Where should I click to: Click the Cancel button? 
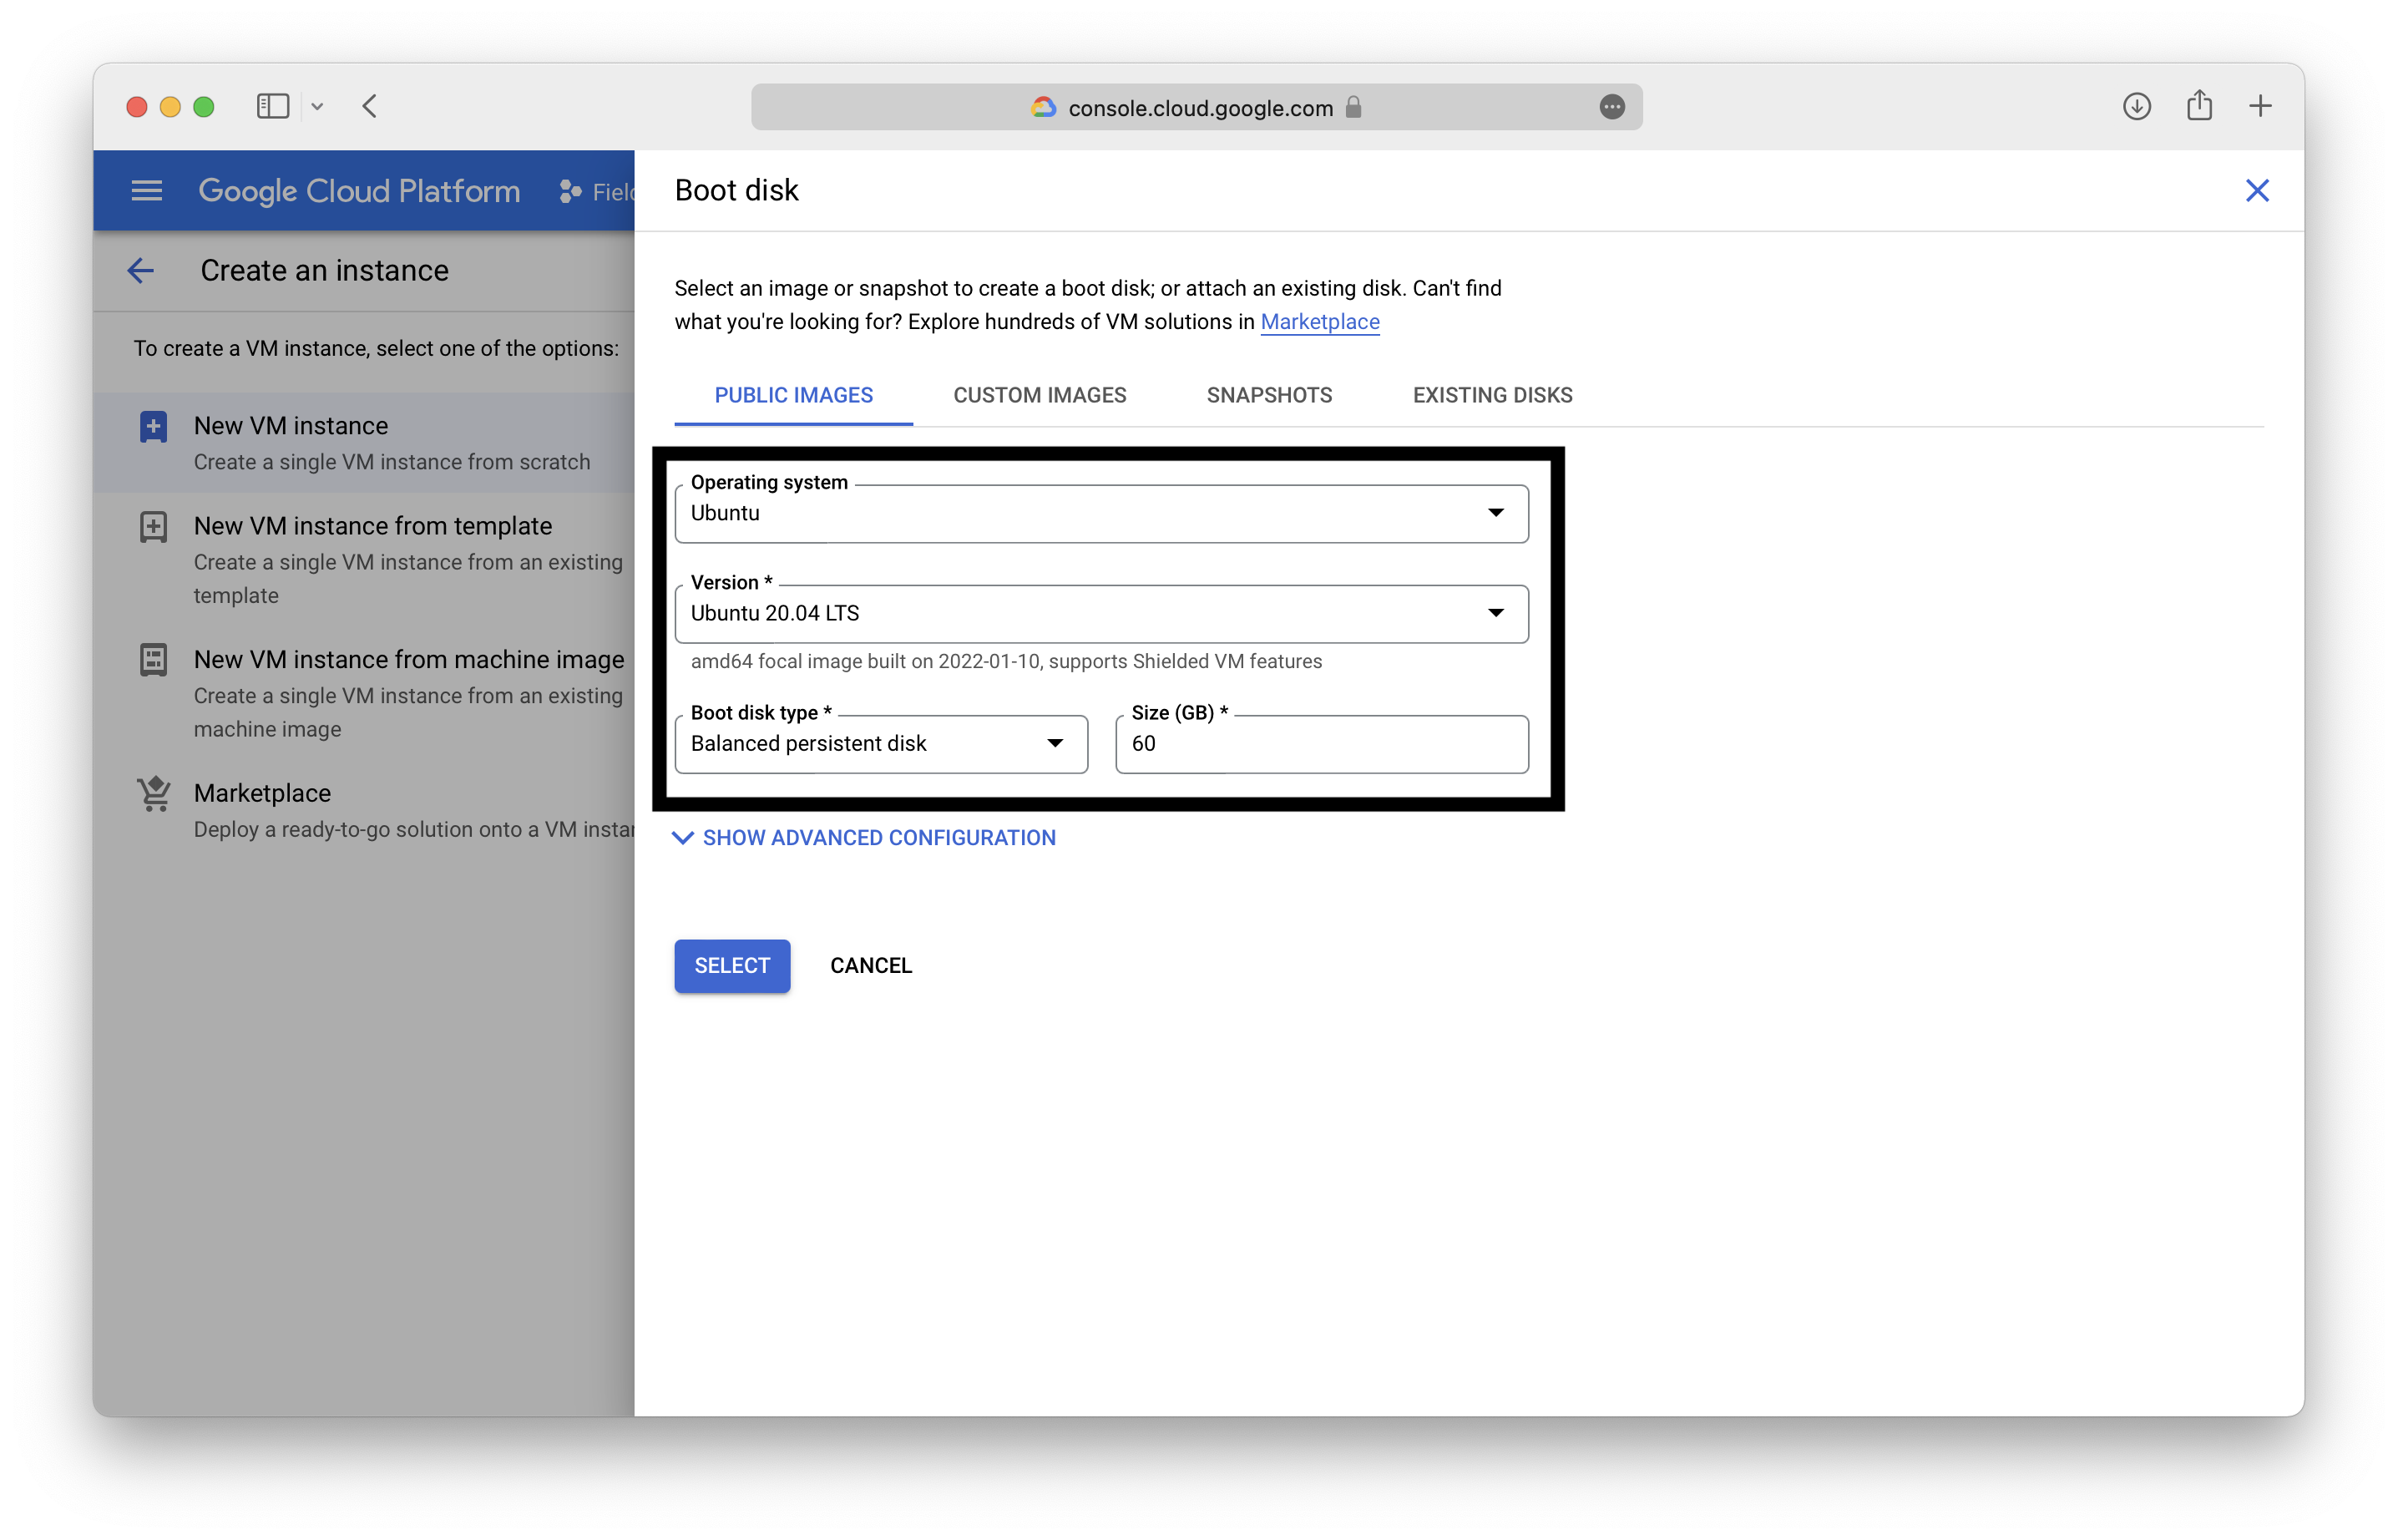pos(871,965)
